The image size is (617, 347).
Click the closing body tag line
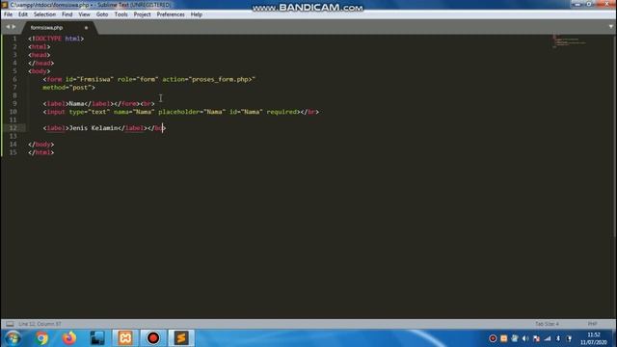click(x=40, y=145)
